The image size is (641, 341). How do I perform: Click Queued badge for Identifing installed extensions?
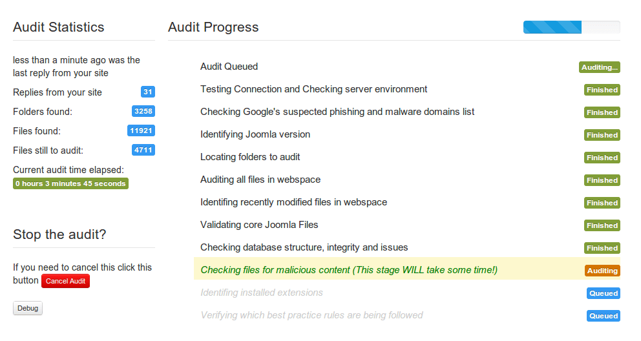click(603, 293)
